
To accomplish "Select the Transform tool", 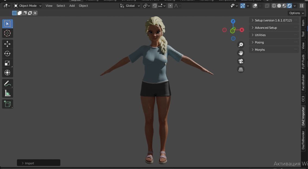I will [x=7, y=73].
